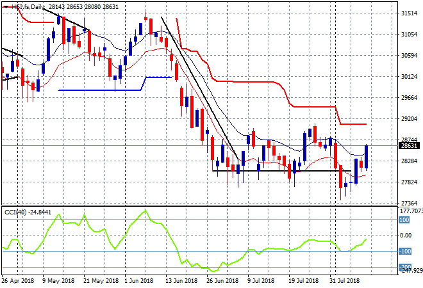Click the 21 May 2018 date label
Screen dimensions: 423x288
[x=101, y=281]
